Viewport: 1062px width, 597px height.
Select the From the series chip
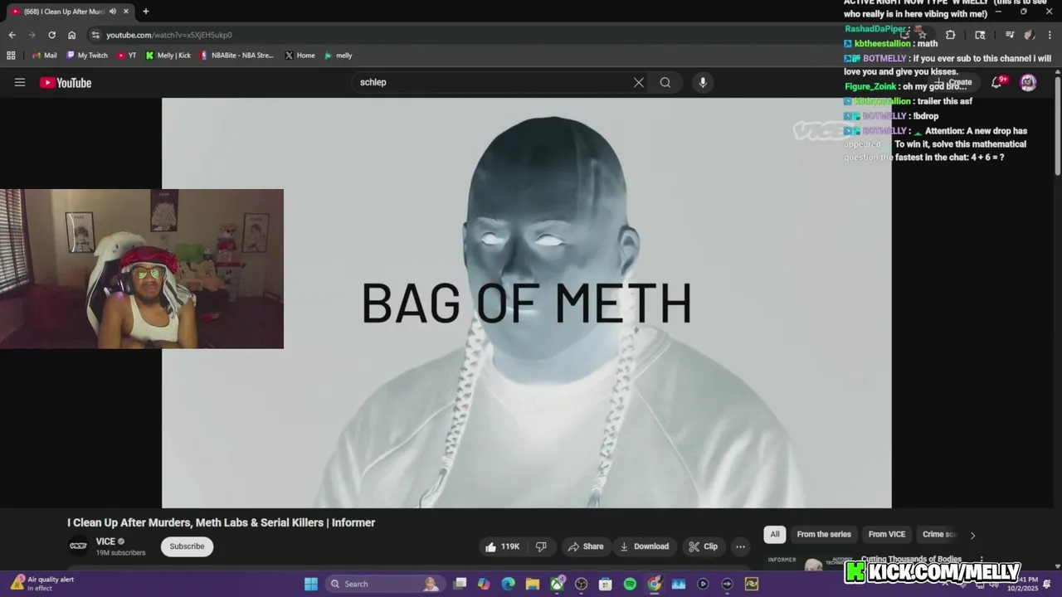click(x=824, y=534)
